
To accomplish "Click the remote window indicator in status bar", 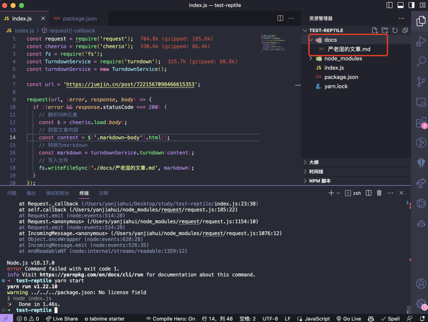I will [6, 318].
